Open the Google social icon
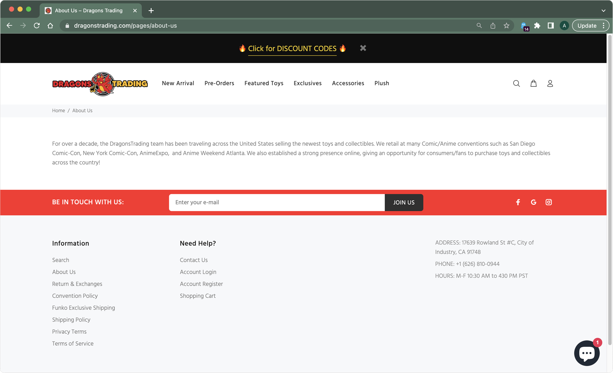613x373 pixels. point(534,202)
